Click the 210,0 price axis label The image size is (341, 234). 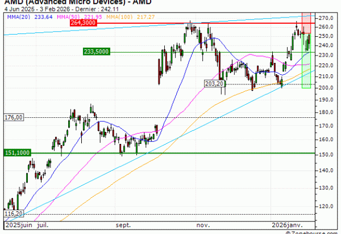point(326,76)
